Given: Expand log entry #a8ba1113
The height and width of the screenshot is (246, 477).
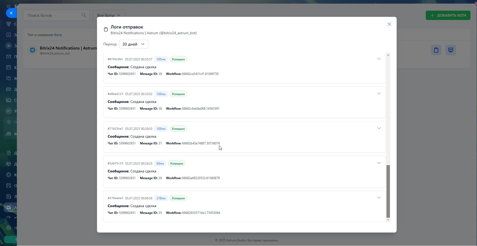Looking at the screenshot, I should click(379, 94).
